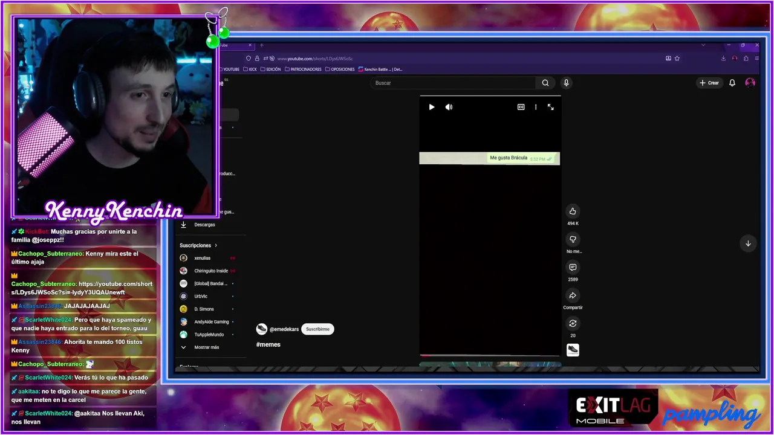Open the remix icon showing 20
Image resolution: width=774 pixels, height=435 pixels.
[573, 323]
